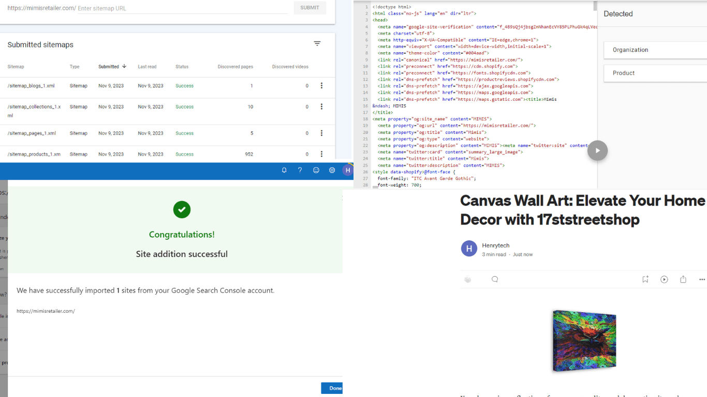Open the H account avatar in blue header

coord(348,170)
